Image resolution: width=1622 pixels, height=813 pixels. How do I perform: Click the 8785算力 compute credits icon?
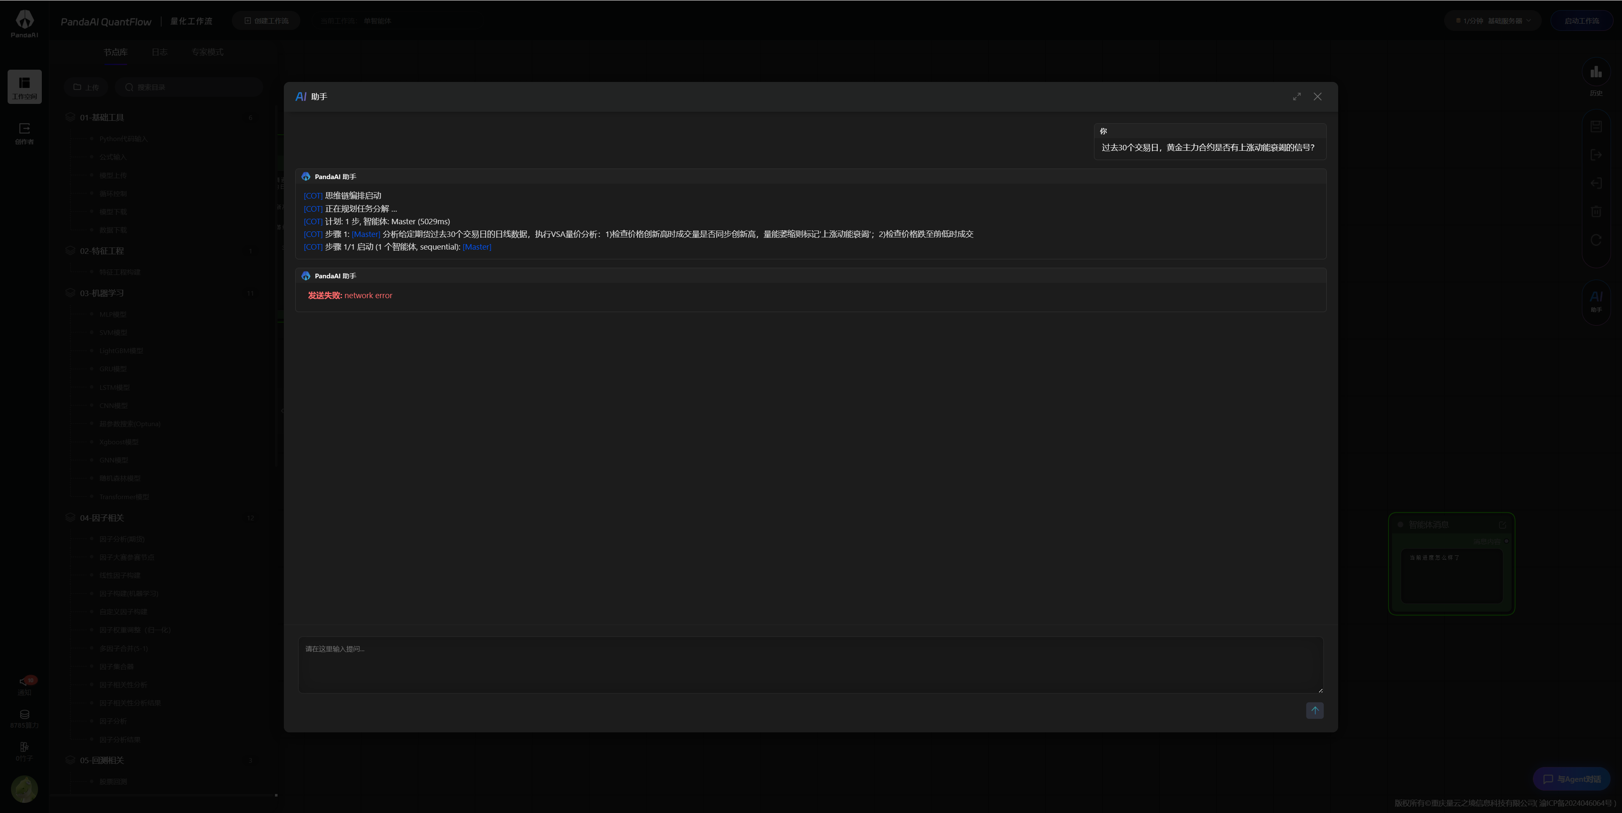coord(24,715)
